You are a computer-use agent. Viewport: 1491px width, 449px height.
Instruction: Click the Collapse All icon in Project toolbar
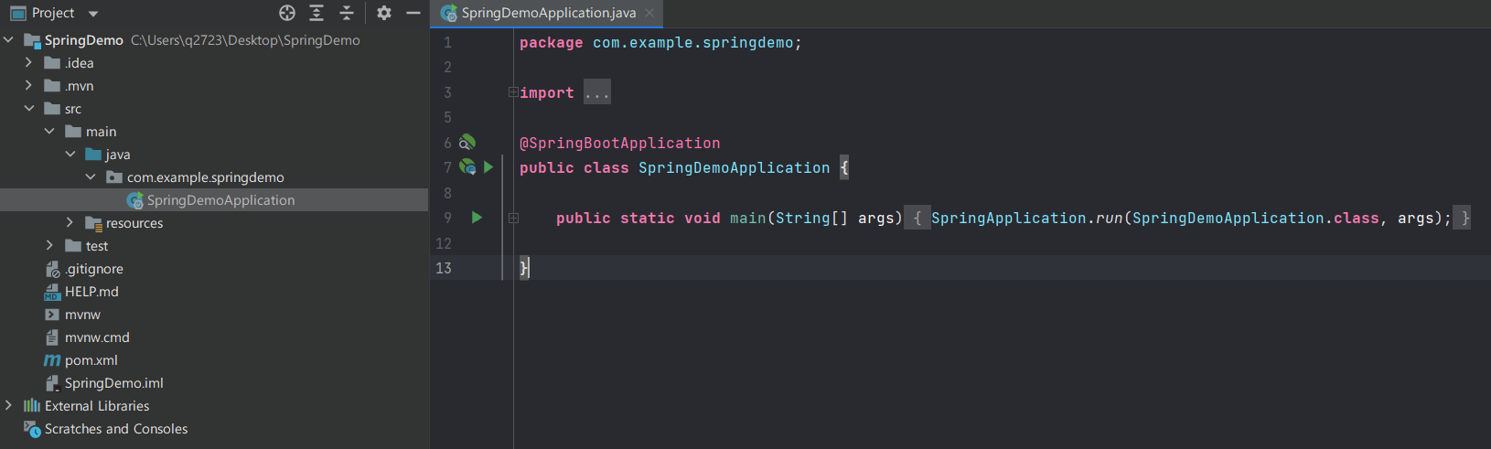coord(347,13)
